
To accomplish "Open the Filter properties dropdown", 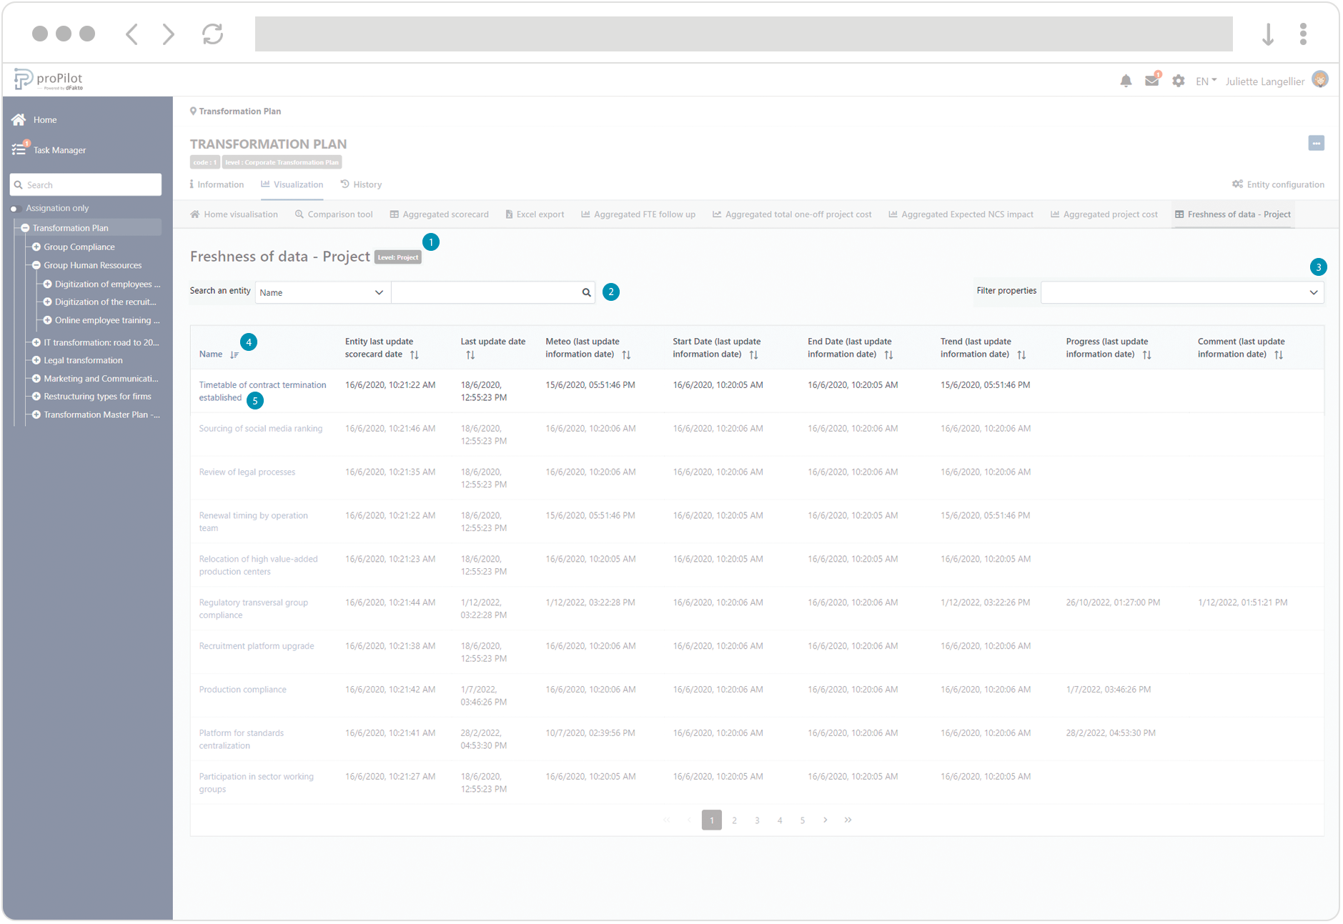I will click(x=1181, y=292).
